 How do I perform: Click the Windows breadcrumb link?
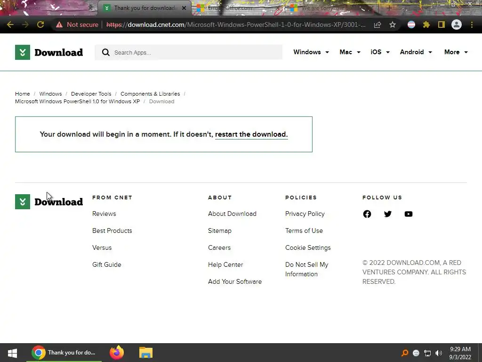point(50,94)
